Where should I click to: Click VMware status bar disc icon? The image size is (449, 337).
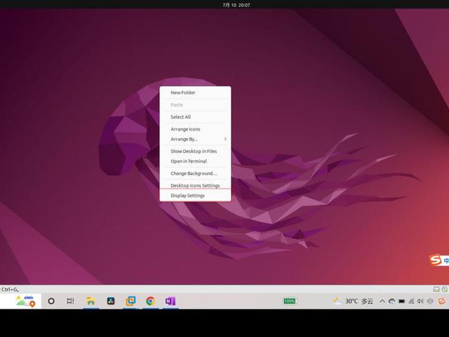pyautogui.click(x=445, y=289)
